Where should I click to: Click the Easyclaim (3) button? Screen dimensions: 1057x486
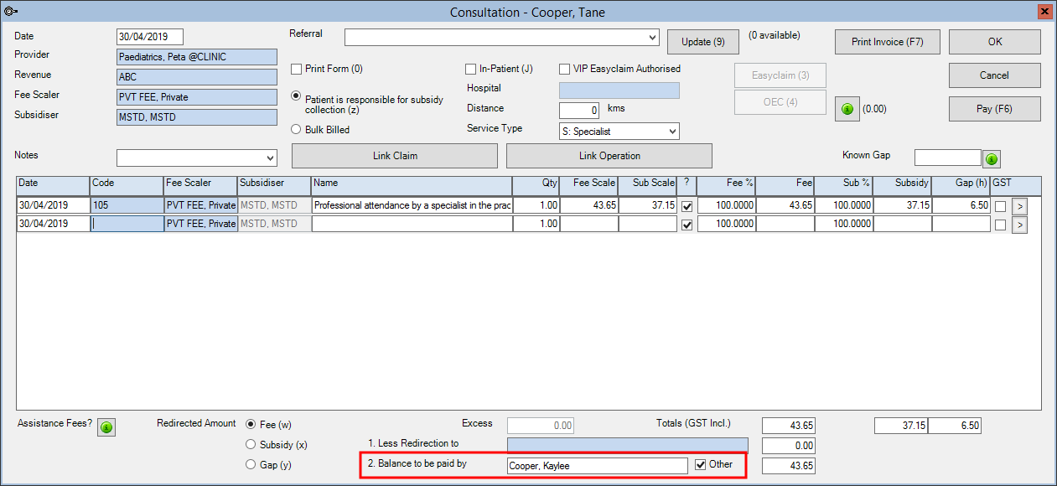point(780,75)
